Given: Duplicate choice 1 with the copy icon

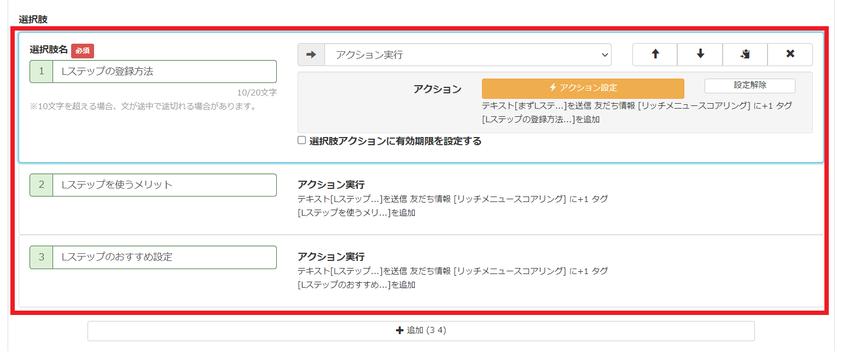Looking at the screenshot, I should click(x=745, y=55).
